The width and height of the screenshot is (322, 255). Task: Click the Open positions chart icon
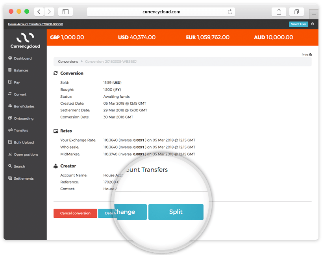point(10,154)
